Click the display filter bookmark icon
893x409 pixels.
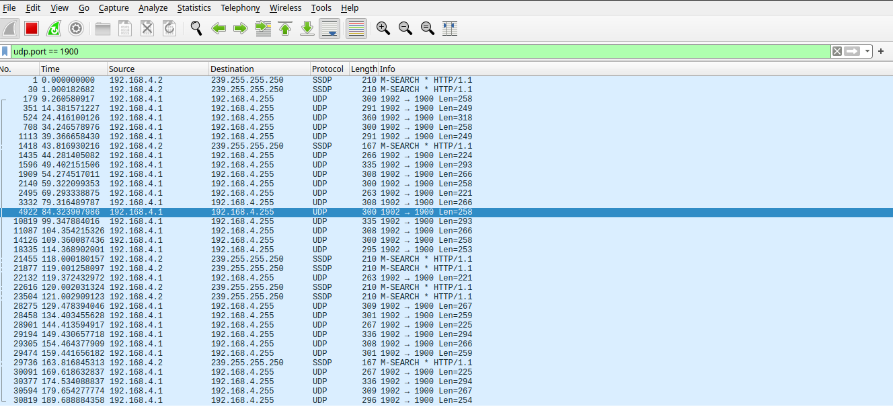click(5, 51)
